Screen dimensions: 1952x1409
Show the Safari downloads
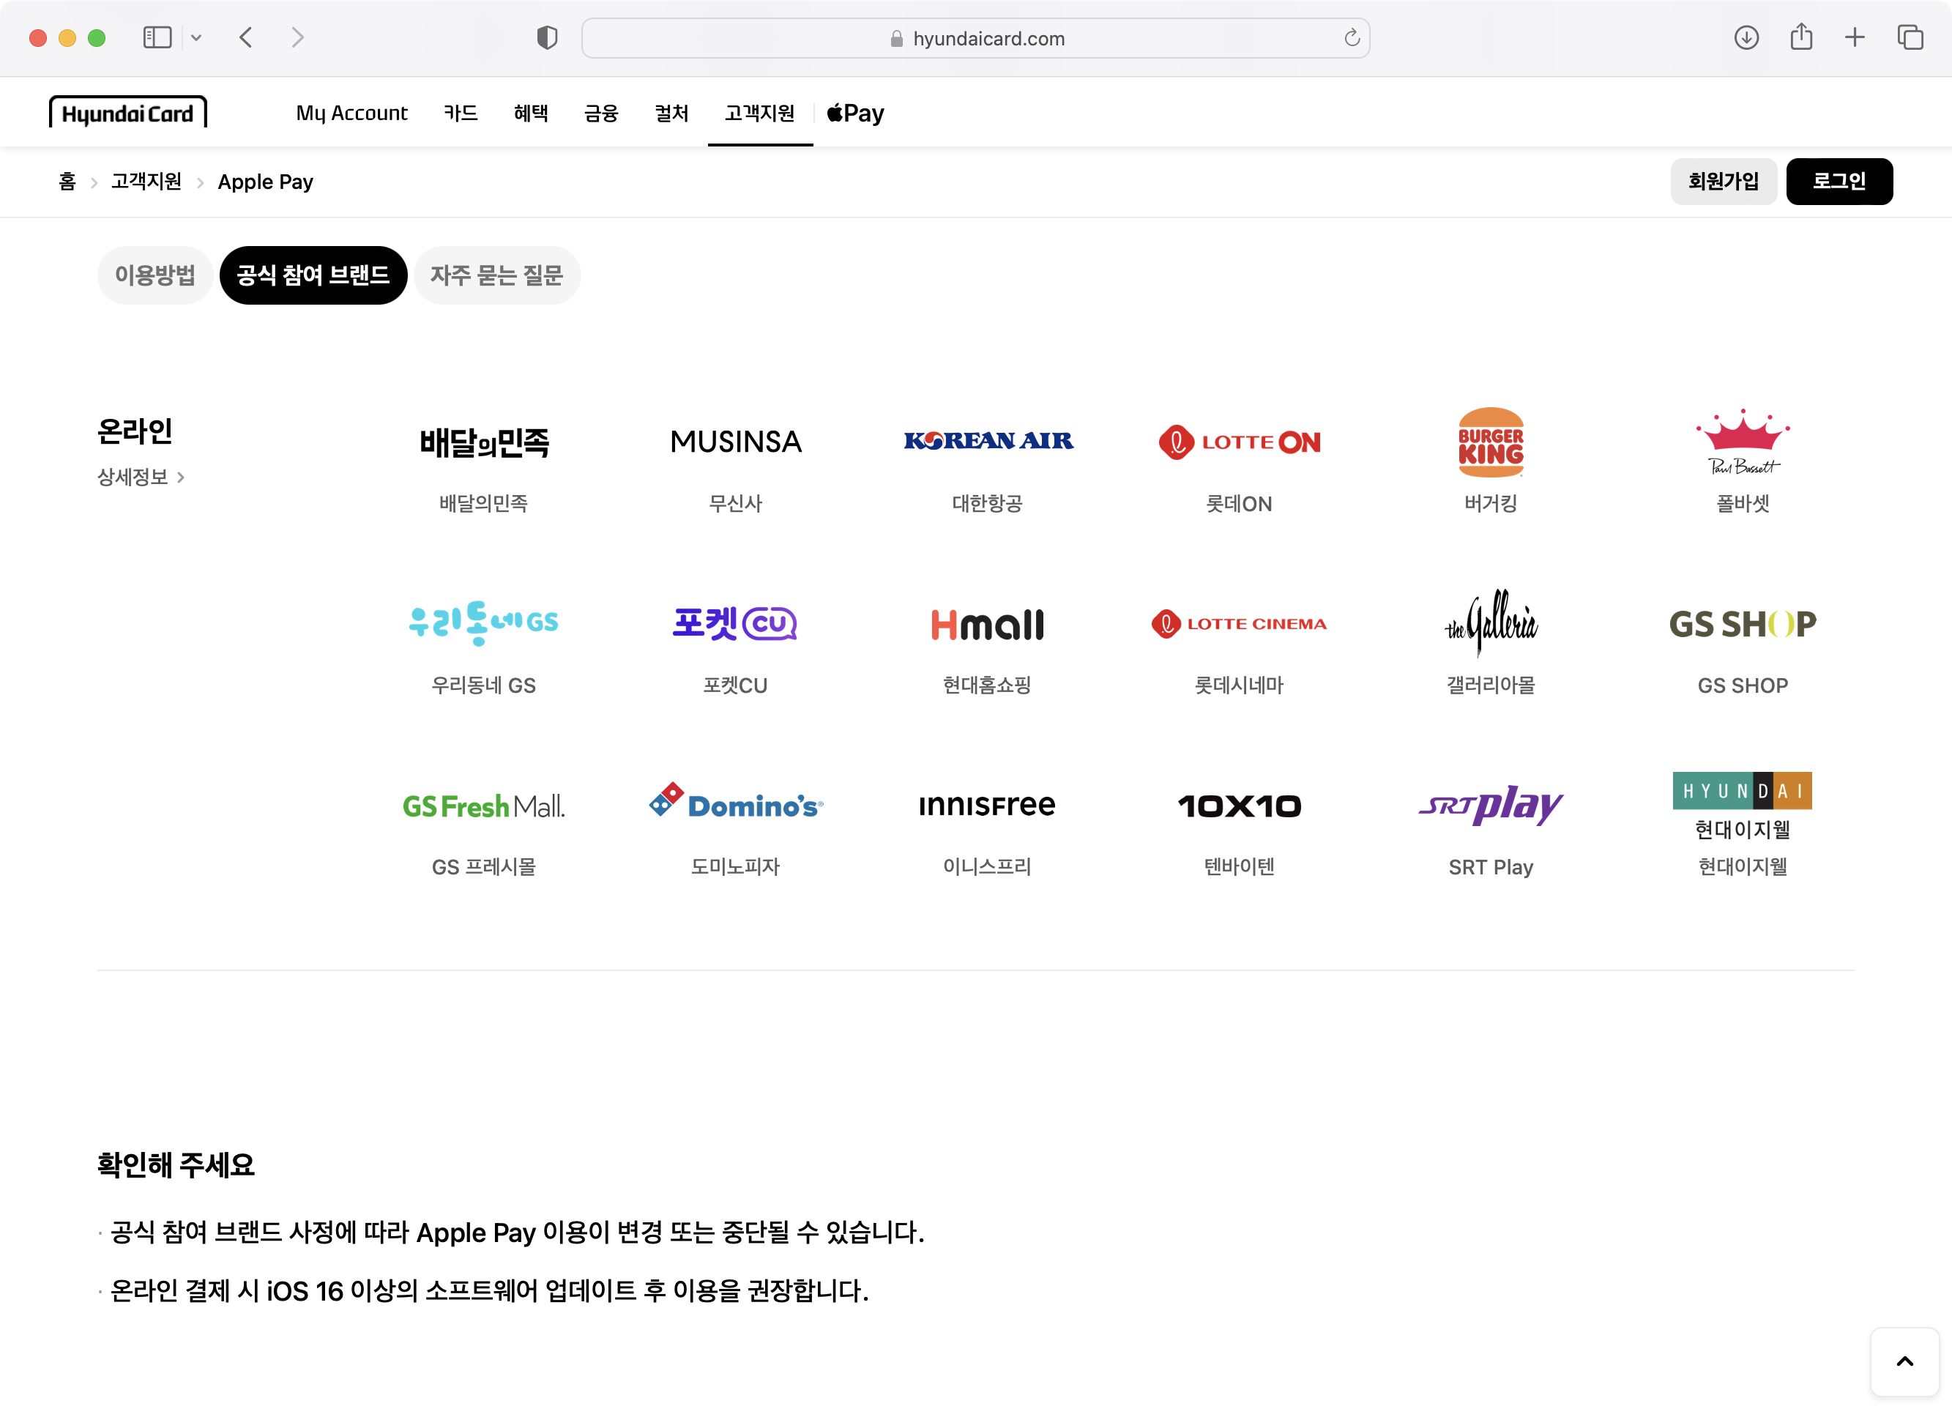click(x=1746, y=38)
